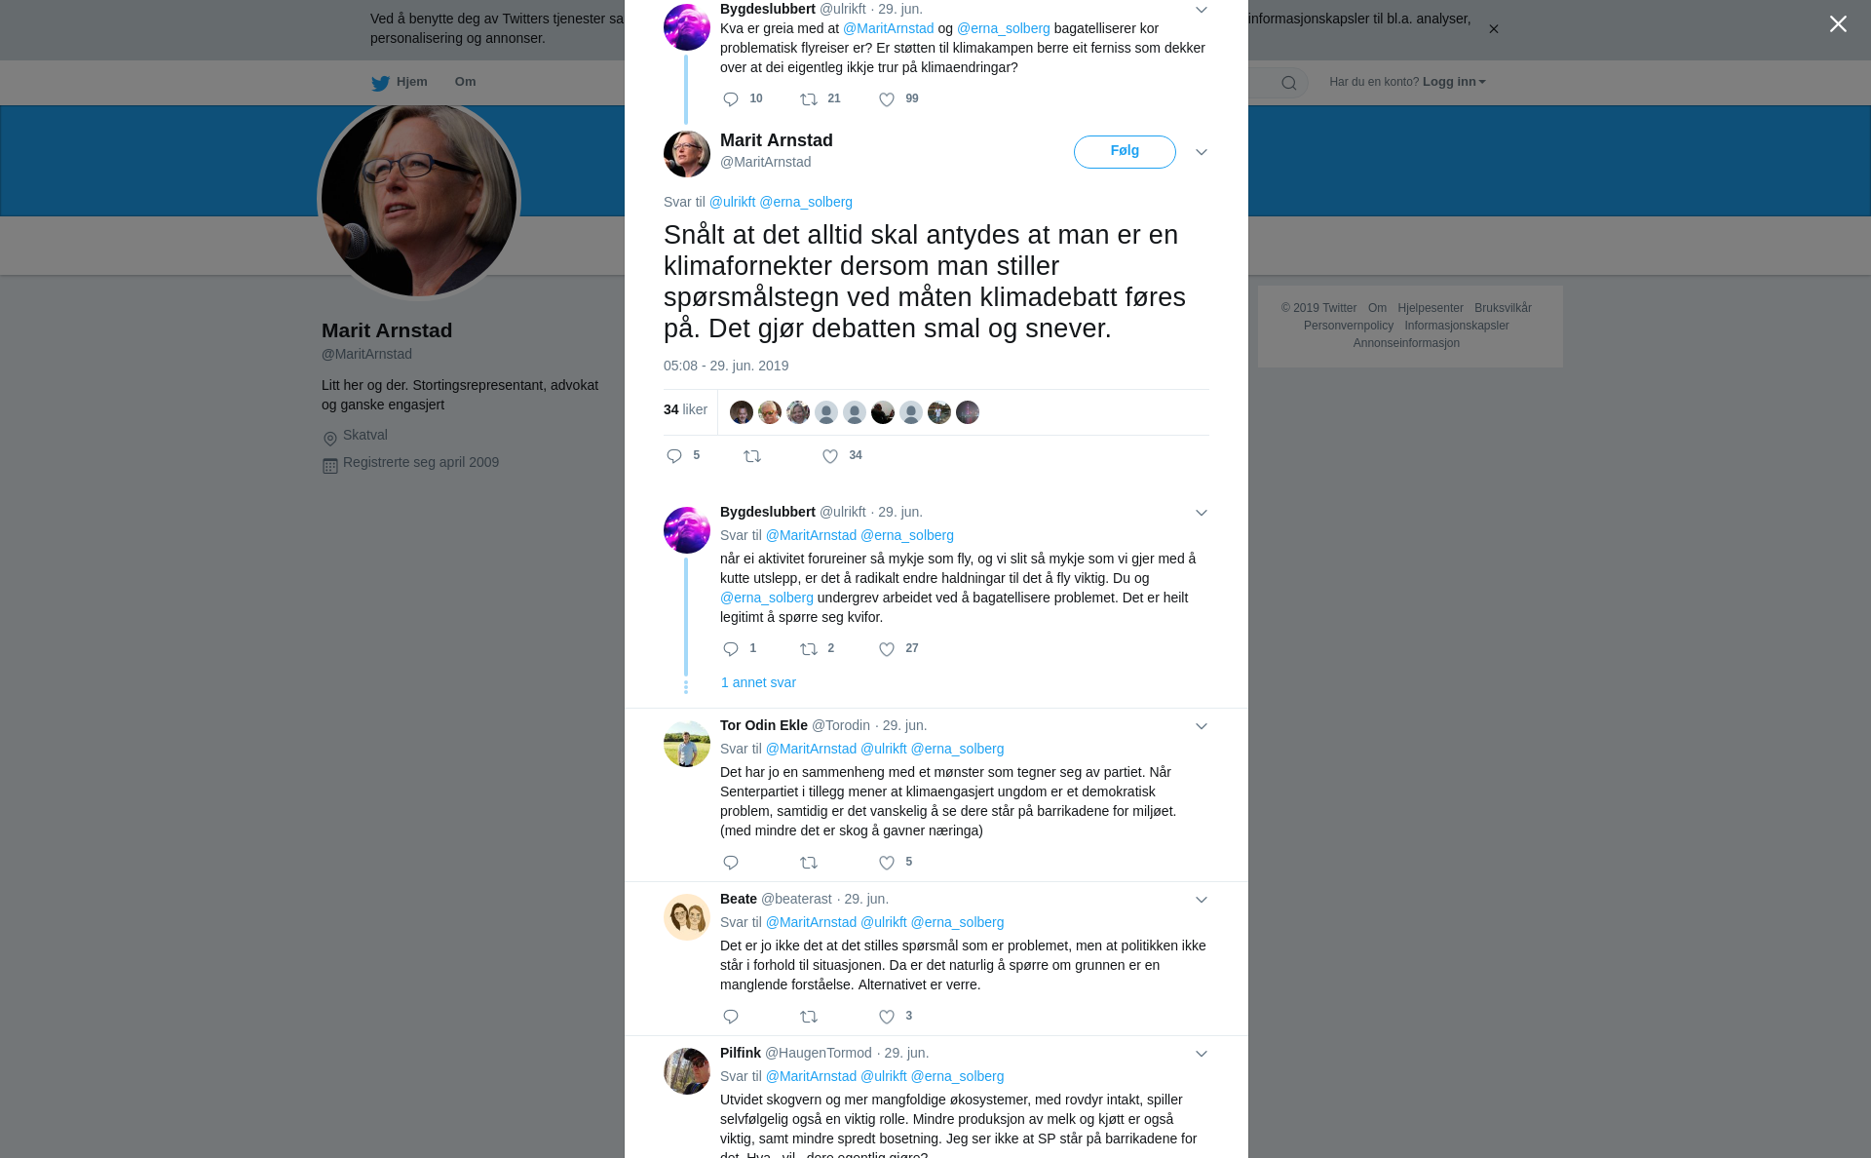Reply to Bygdeslubbert's tweet with 27 likes
1871x1158 pixels.
pyautogui.click(x=731, y=649)
